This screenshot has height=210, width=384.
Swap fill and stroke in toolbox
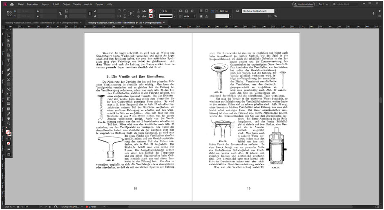tap(11, 129)
